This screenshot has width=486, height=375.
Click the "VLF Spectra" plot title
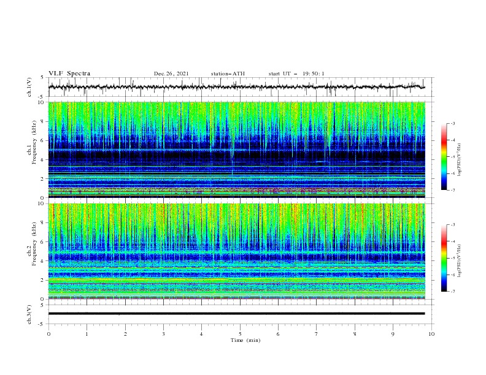(x=69, y=74)
